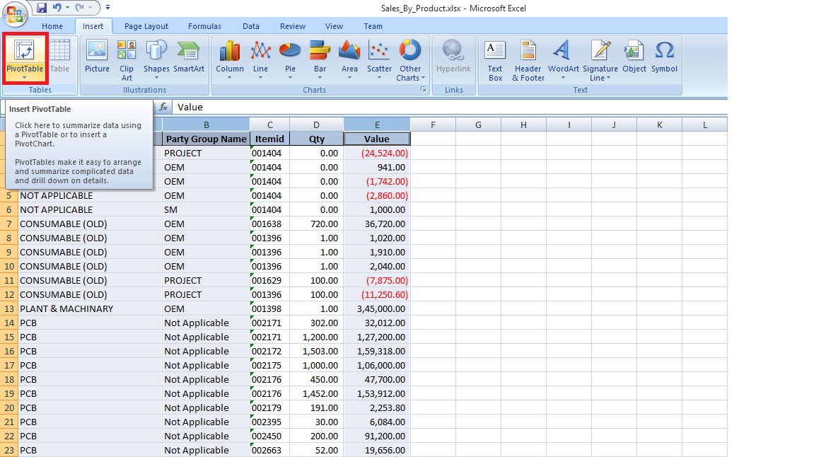This screenshot has height=457, width=838.
Task: Open Other Charts options
Action: (x=410, y=60)
